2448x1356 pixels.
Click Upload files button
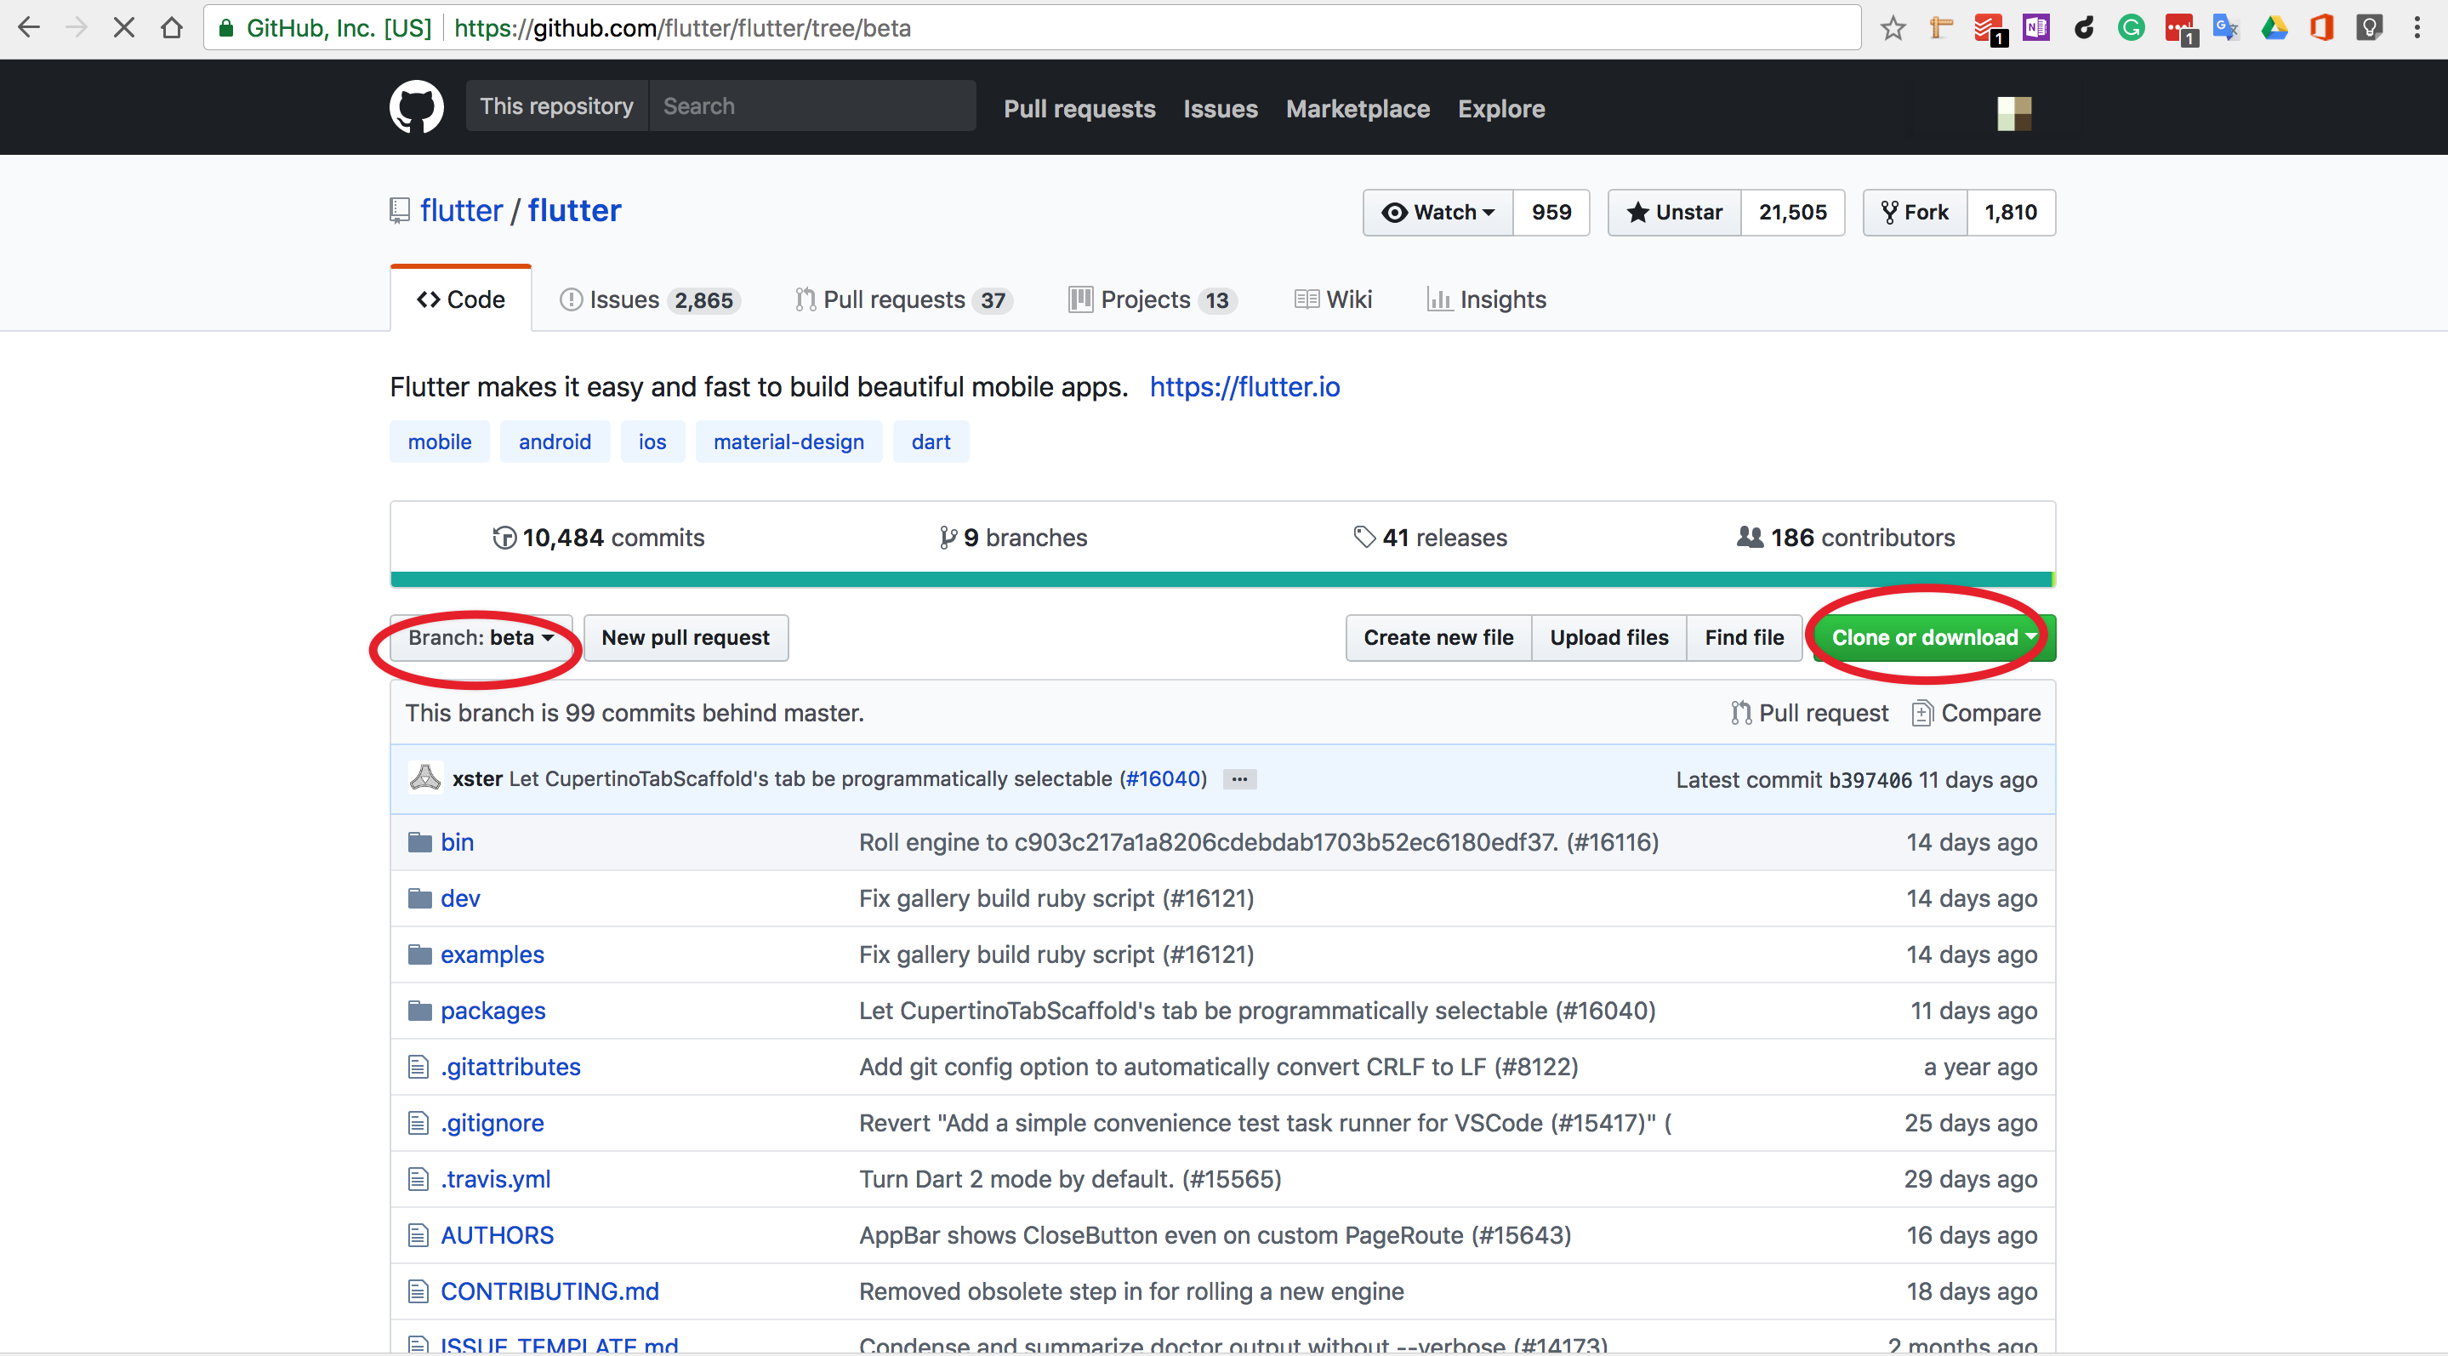click(1608, 638)
